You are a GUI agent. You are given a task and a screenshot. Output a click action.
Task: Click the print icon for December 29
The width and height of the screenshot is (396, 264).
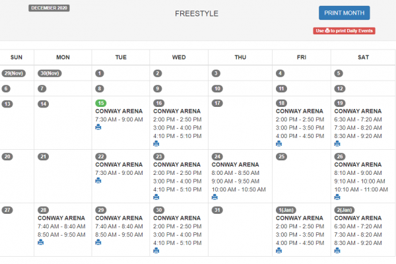pyautogui.click(x=98, y=242)
